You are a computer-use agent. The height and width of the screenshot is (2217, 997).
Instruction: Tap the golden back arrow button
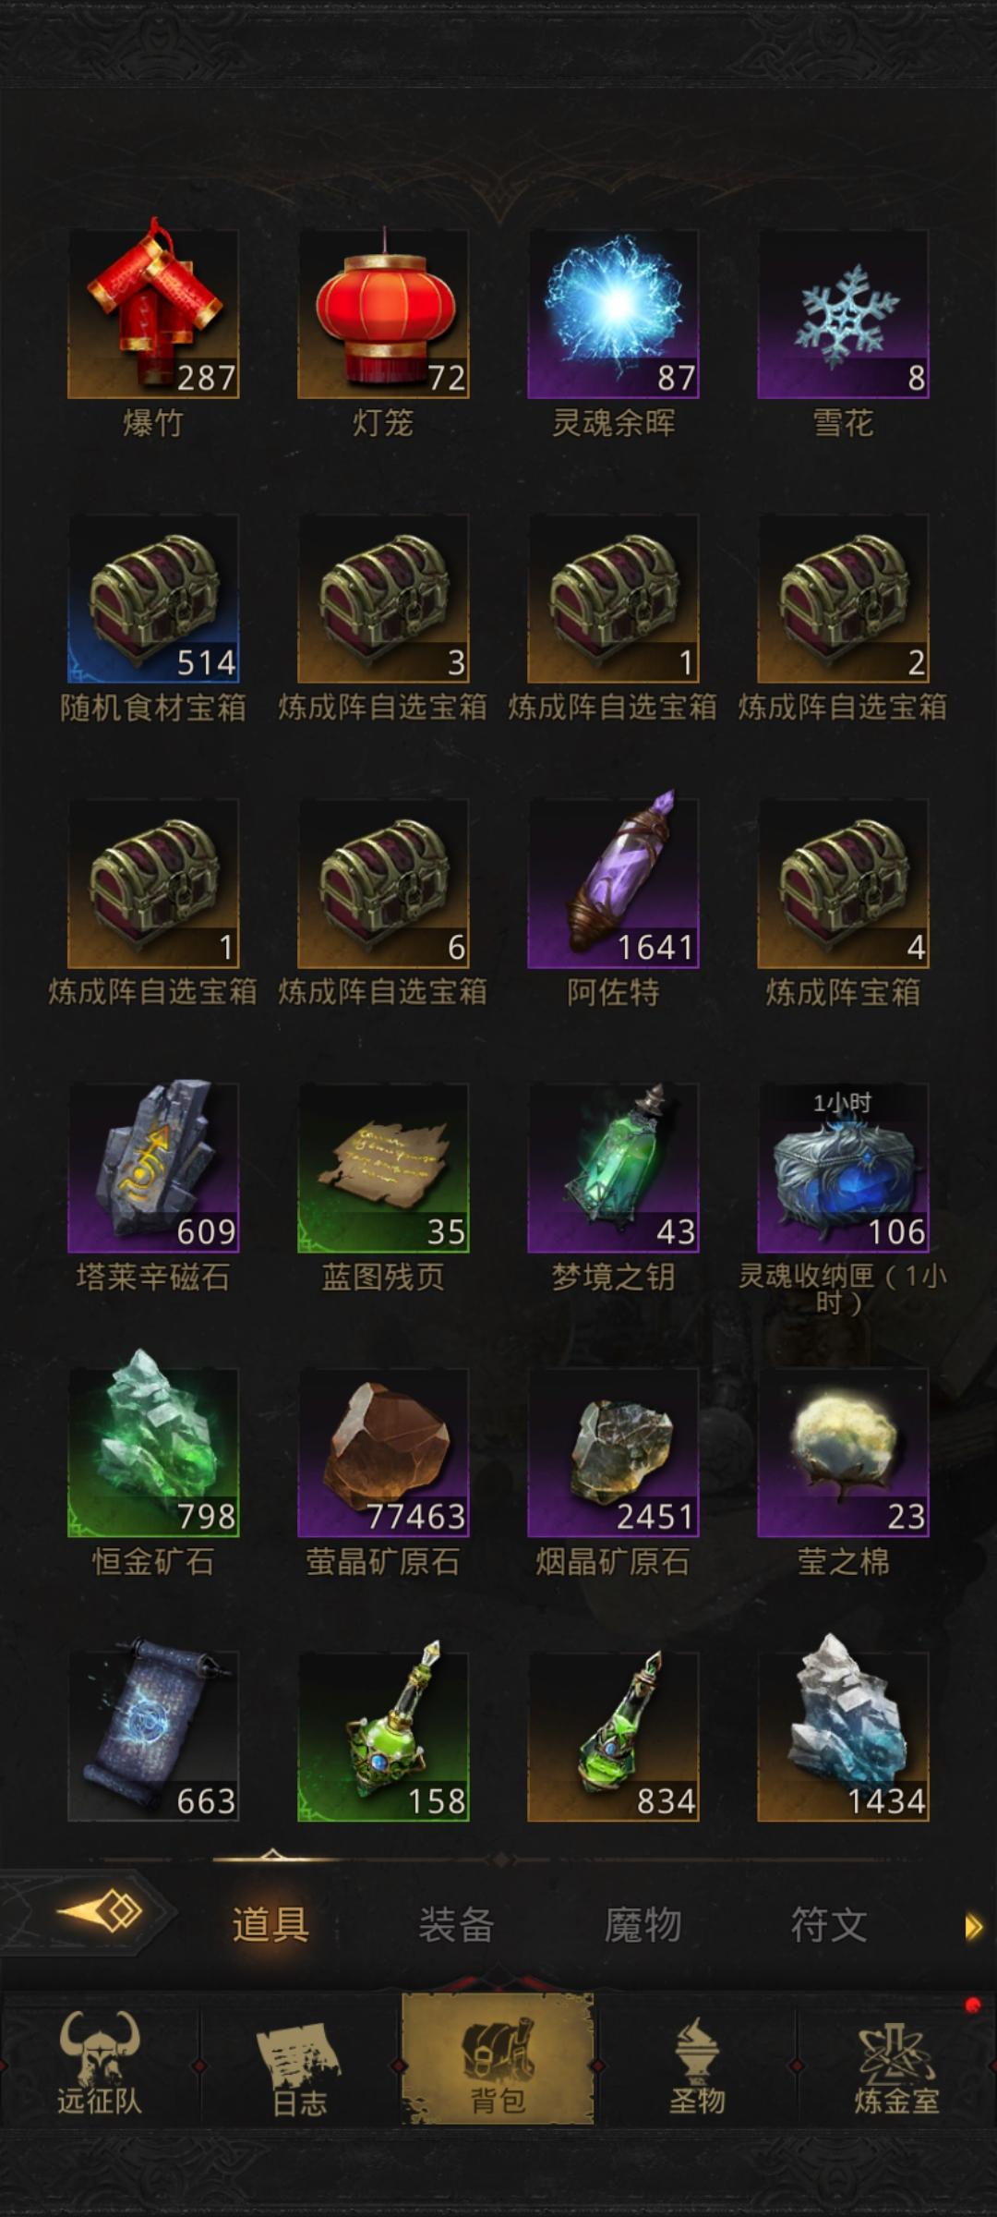point(100,1910)
